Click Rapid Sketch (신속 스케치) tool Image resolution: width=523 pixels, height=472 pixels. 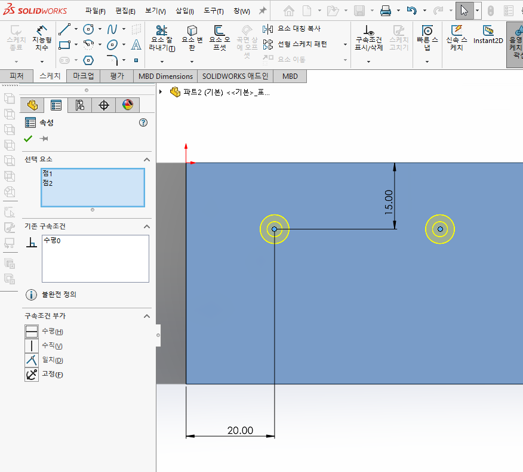click(x=457, y=38)
